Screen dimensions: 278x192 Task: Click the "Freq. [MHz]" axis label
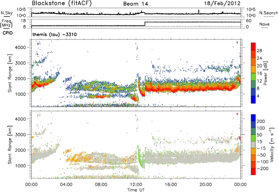point(6,24)
